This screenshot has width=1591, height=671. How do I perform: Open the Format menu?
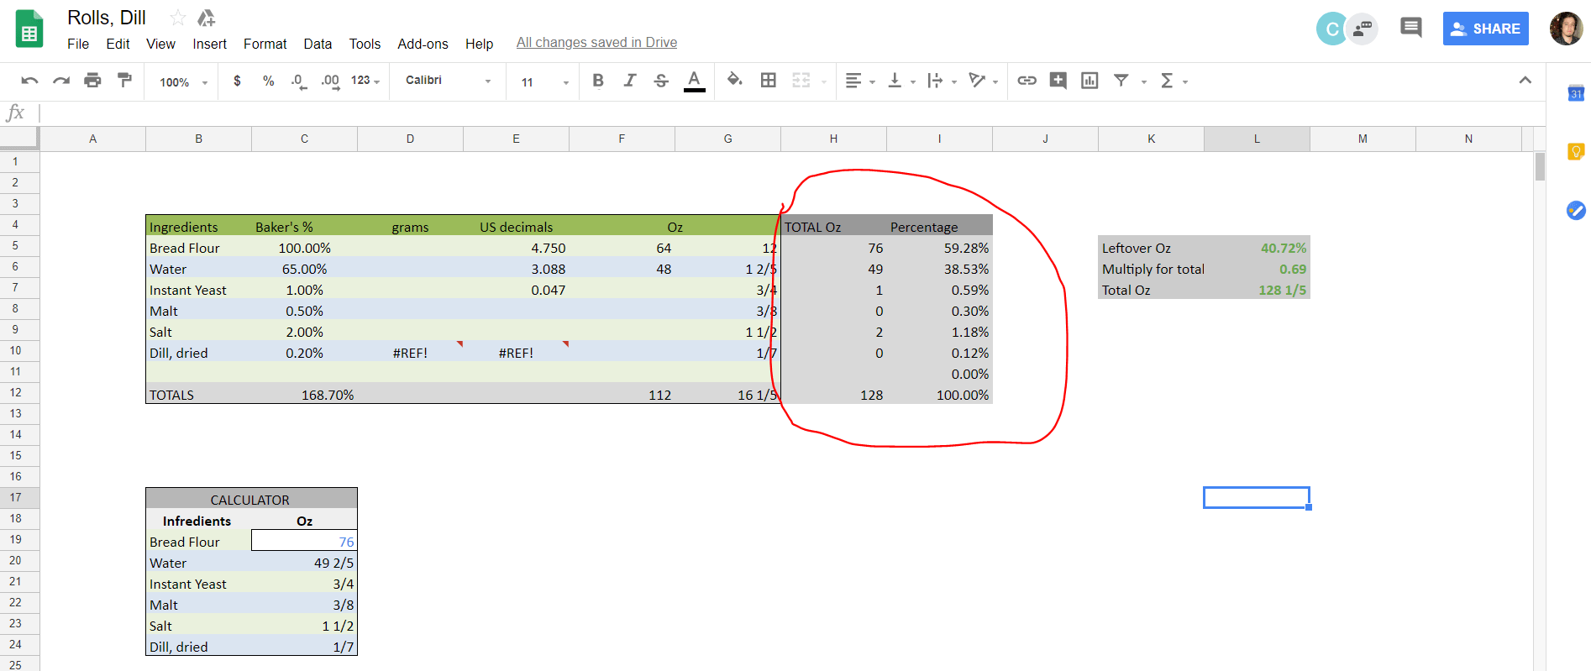[265, 44]
